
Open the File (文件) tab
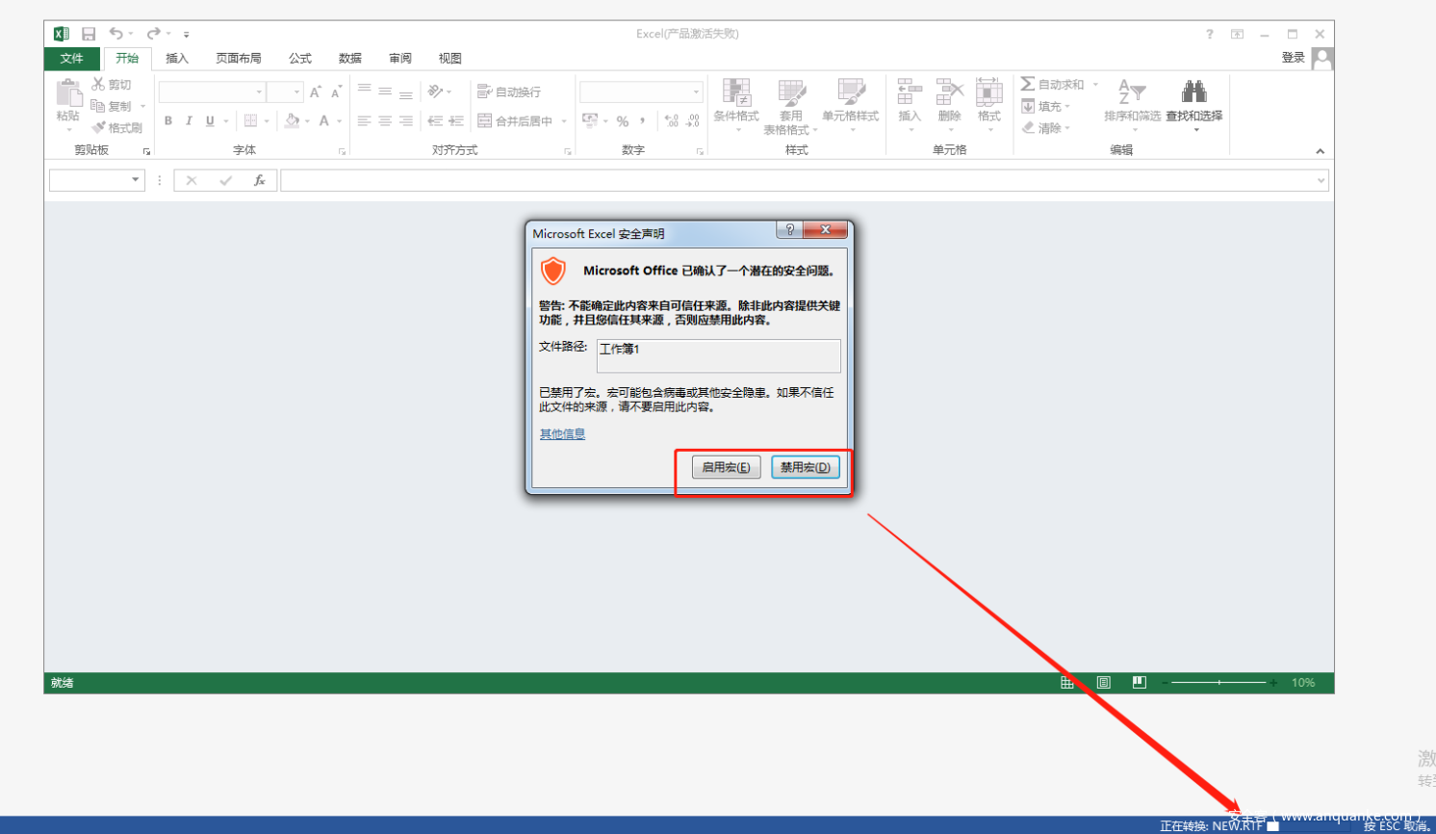(x=72, y=59)
